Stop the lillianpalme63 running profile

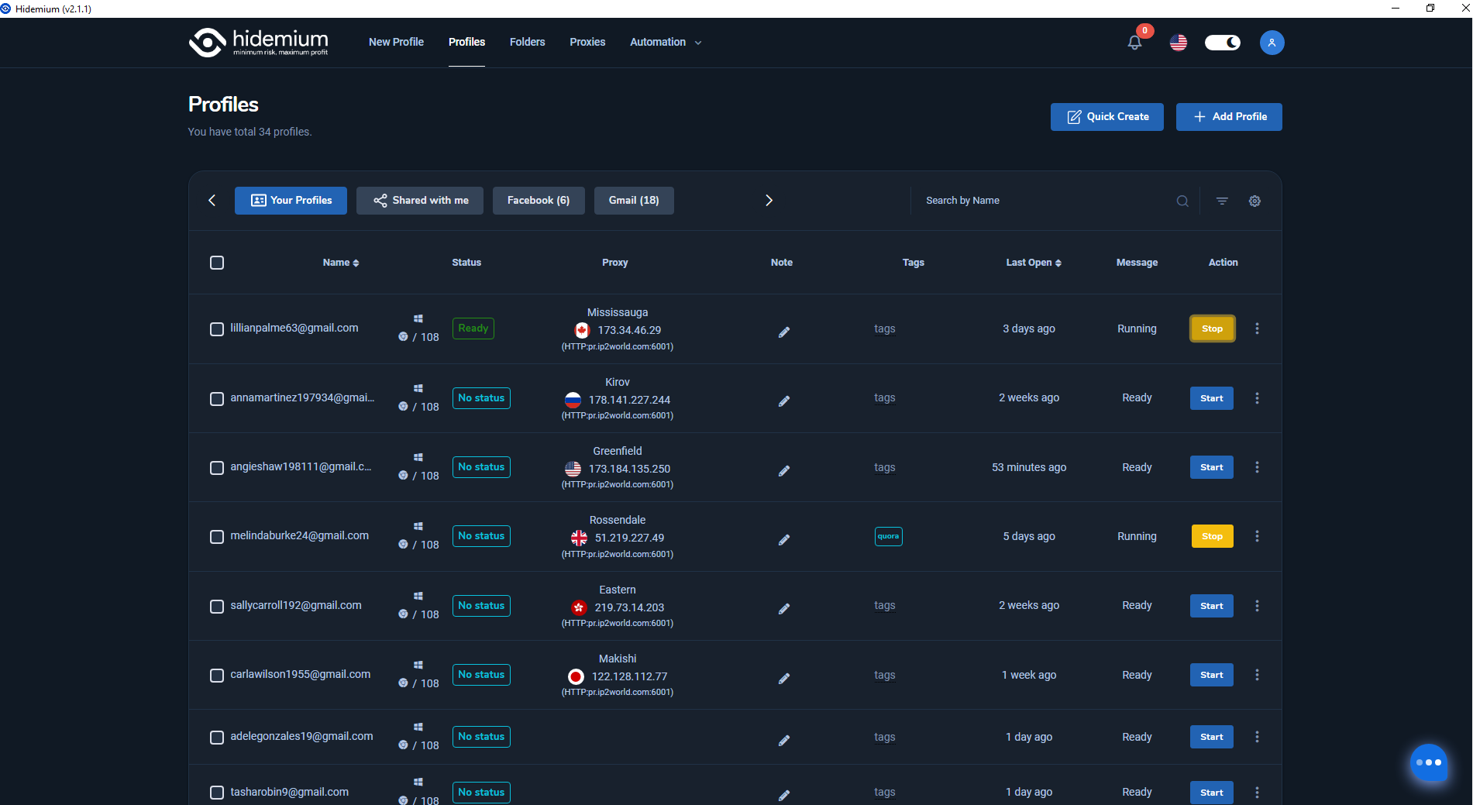click(x=1212, y=329)
